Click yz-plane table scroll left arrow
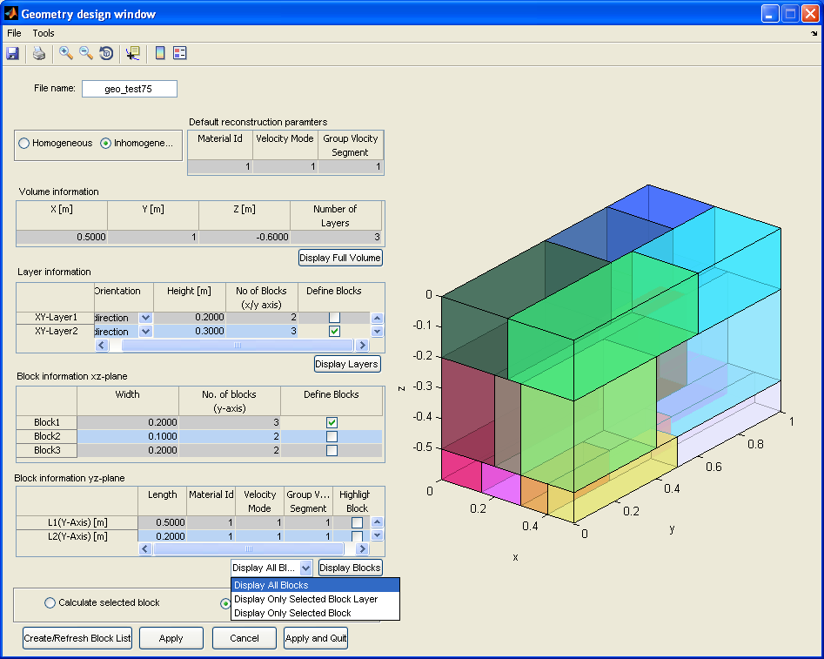The height and width of the screenshot is (659, 824). tap(145, 548)
